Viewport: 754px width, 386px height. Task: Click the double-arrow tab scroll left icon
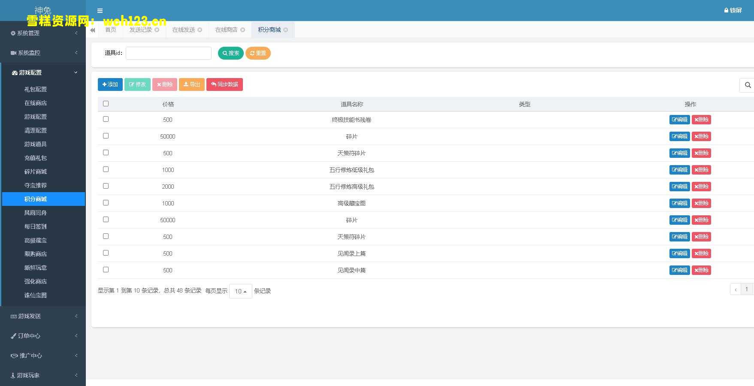[x=93, y=30]
